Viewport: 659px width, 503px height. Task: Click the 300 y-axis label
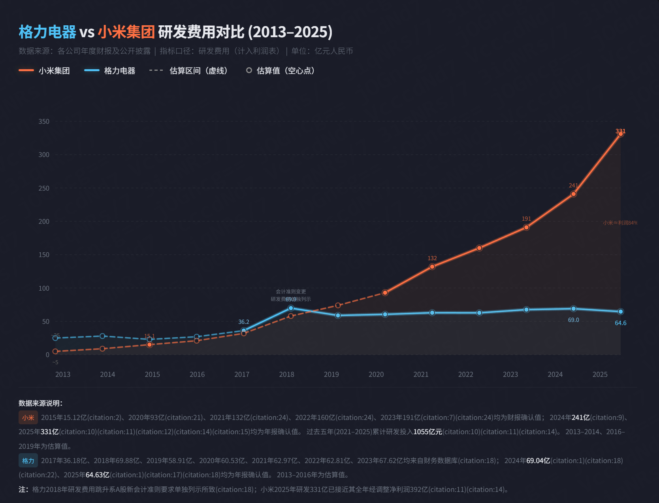click(44, 155)
